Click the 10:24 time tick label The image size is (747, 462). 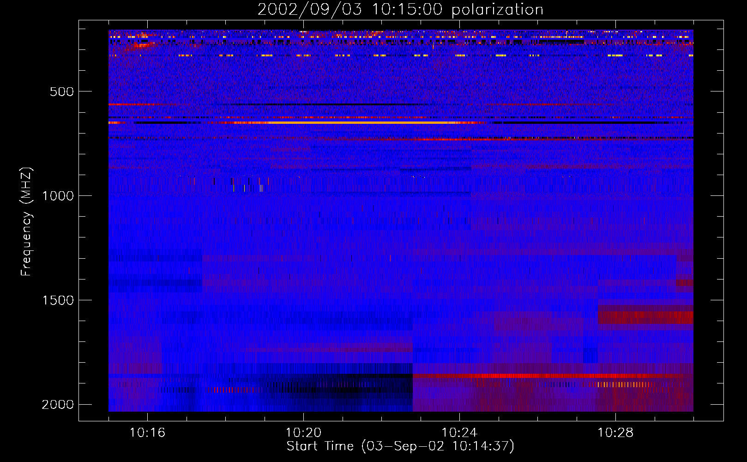click(459, 433)
